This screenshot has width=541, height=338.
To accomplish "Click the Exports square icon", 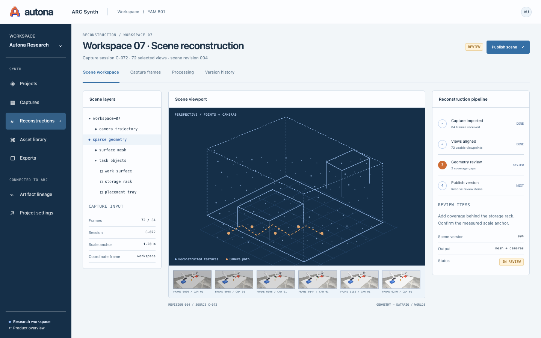I will [x=12, y=158].
